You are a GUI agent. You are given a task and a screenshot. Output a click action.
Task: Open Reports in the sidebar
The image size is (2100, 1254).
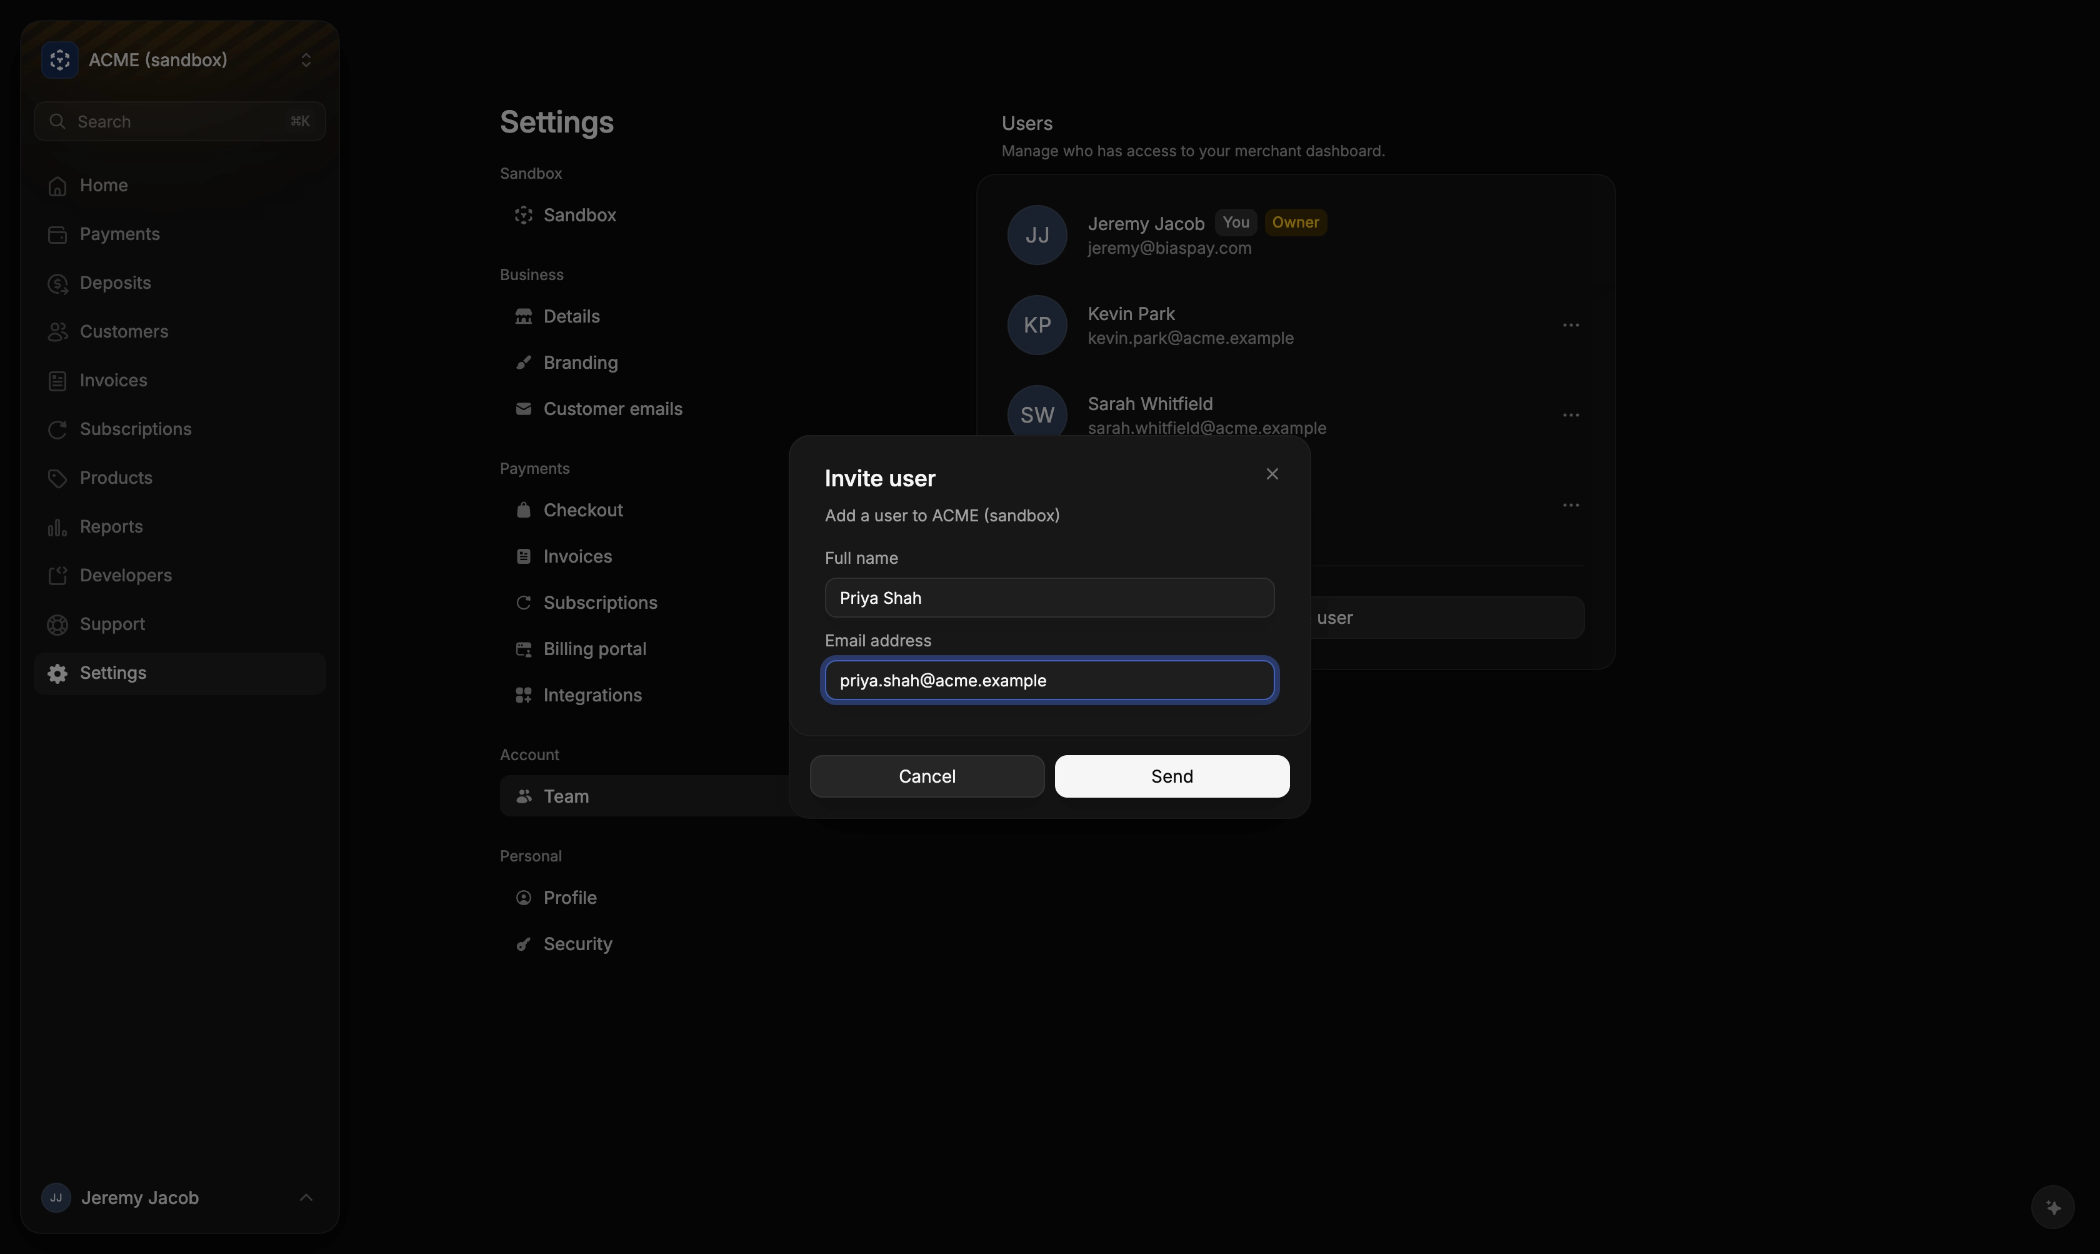coord(179,527)
